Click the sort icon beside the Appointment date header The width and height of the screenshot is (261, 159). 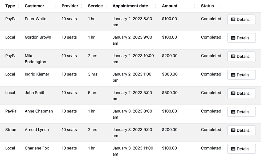coord(155,6)
